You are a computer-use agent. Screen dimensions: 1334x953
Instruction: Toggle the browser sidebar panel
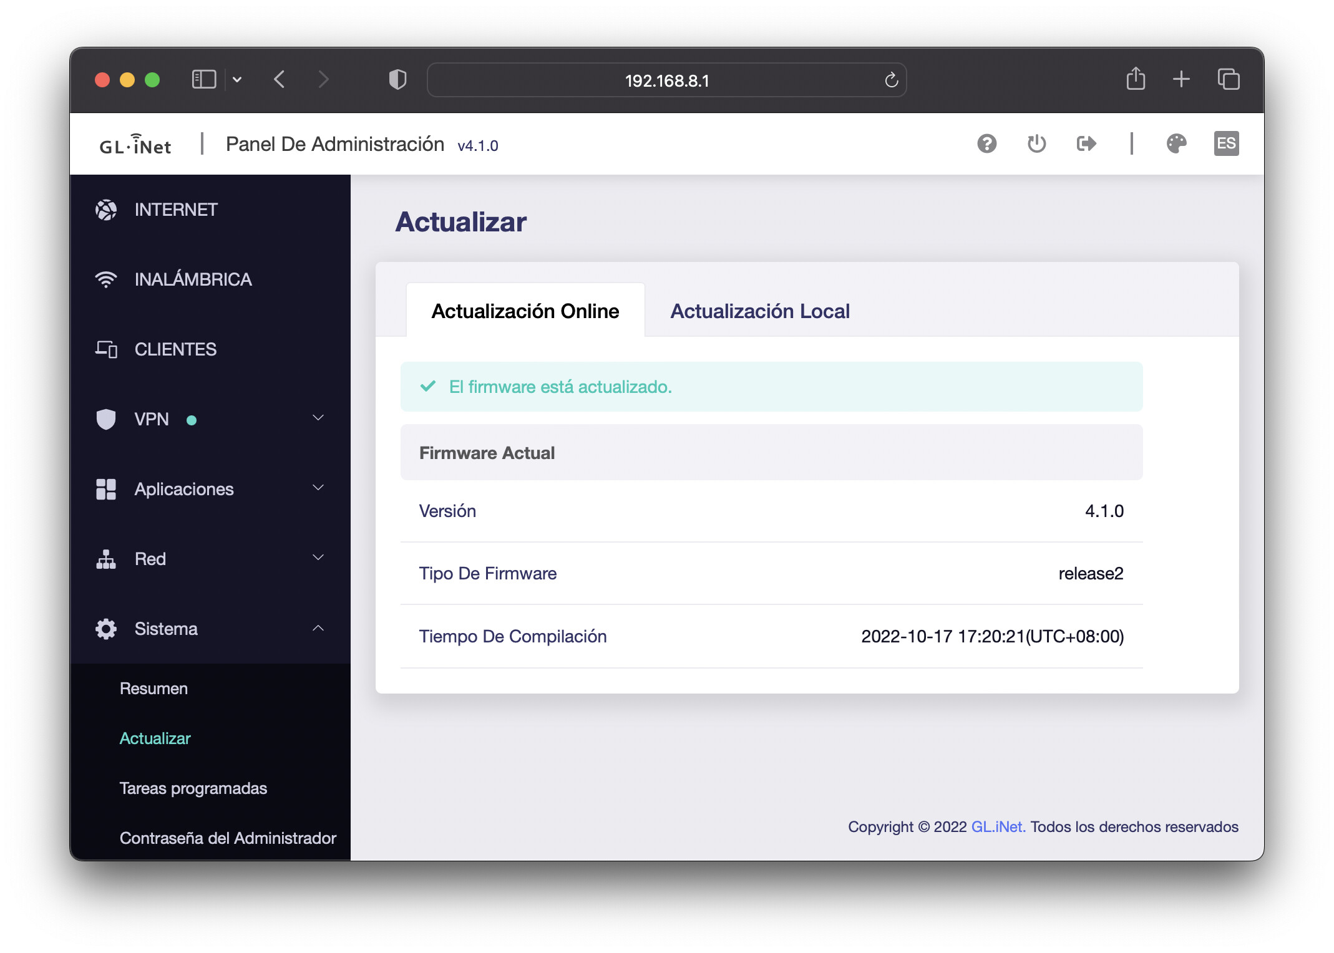tap(203, 80)
